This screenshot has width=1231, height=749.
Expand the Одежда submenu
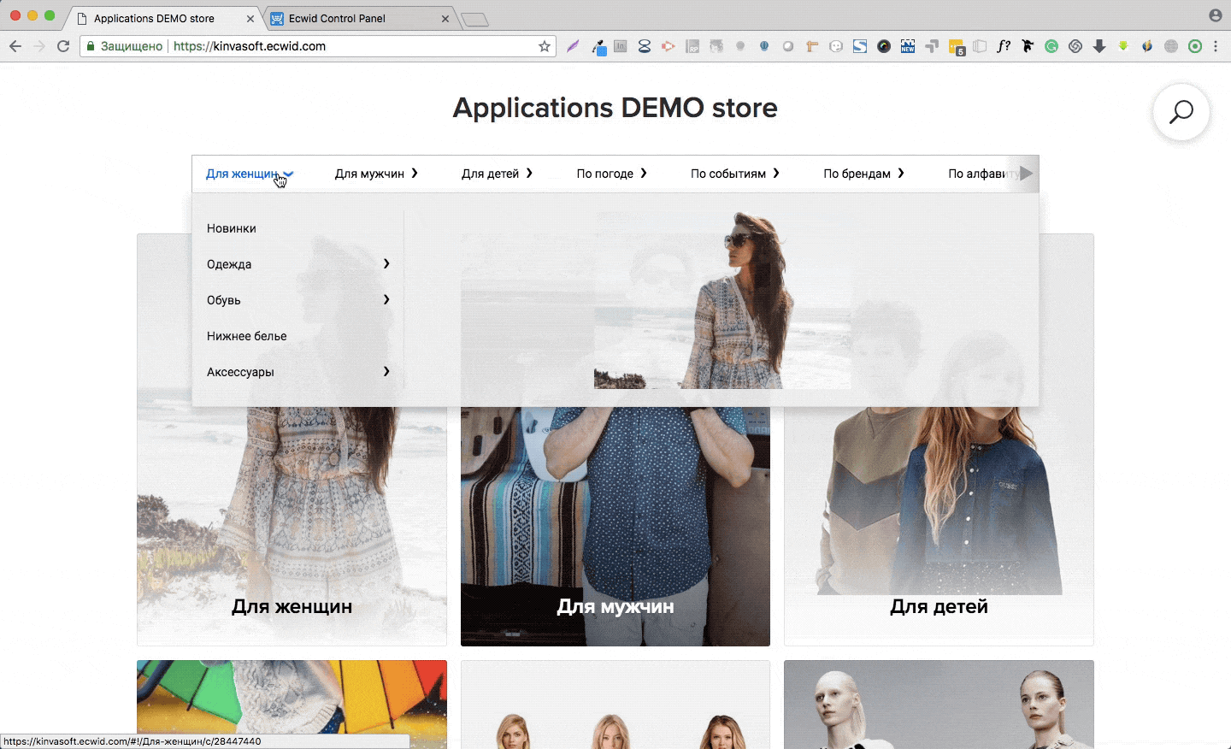[297, 264]
